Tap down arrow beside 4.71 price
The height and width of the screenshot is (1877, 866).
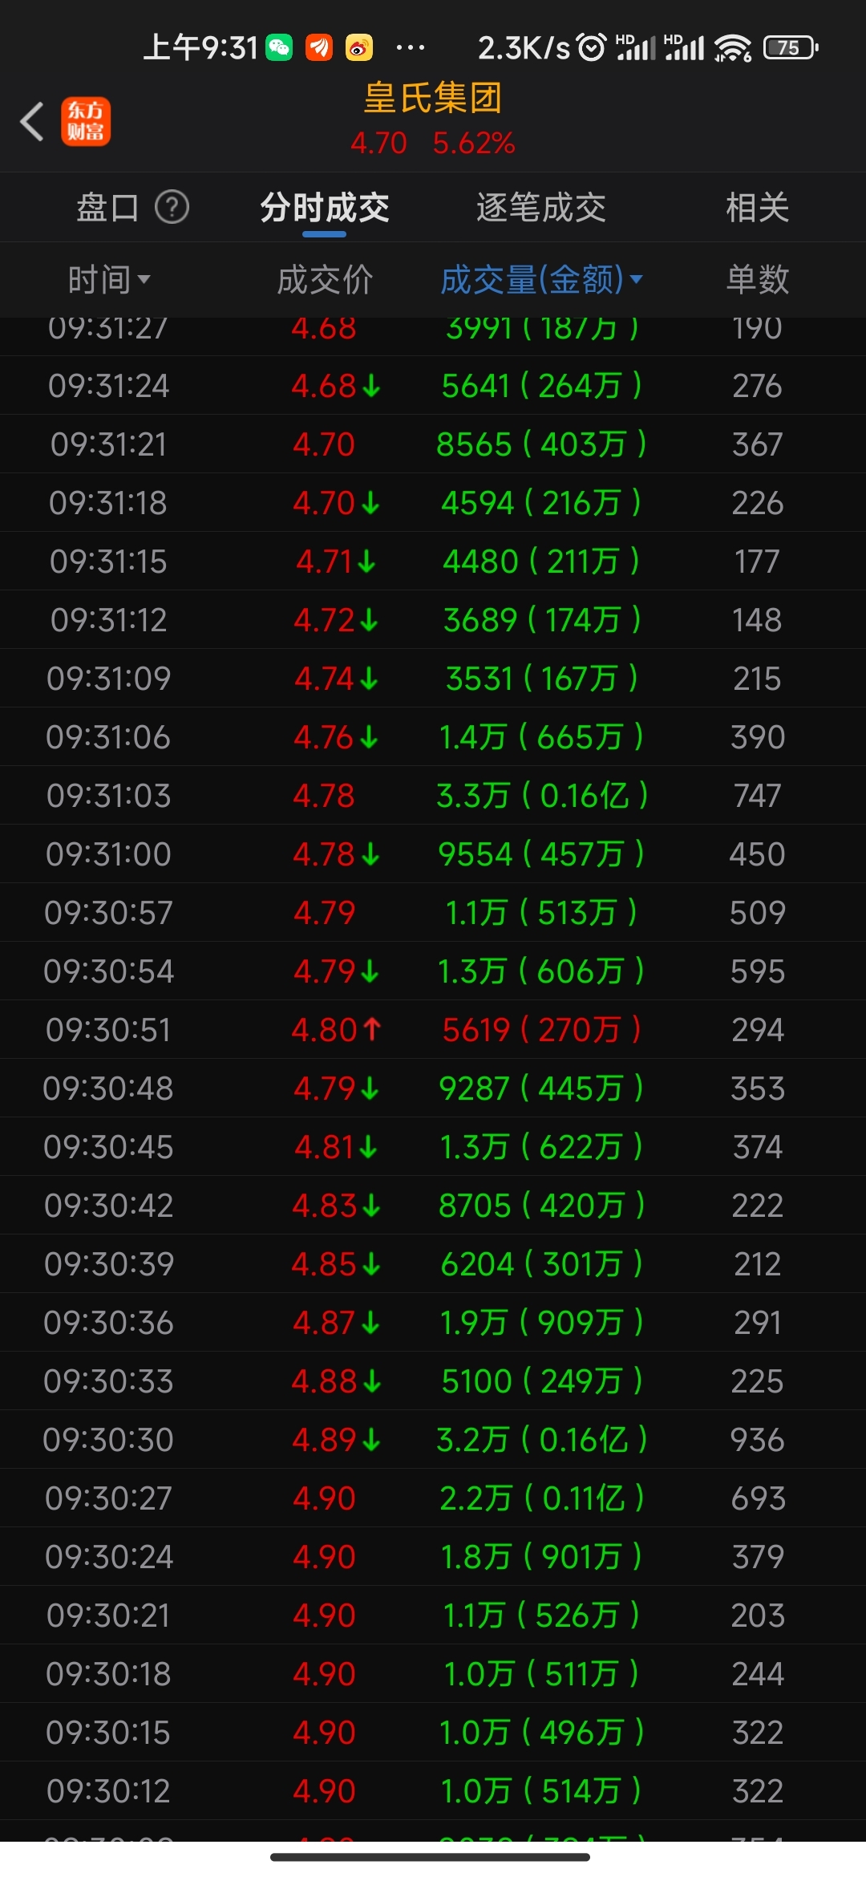[366, 562]
